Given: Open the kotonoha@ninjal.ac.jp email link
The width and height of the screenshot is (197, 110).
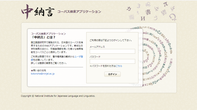Looking at the screenshot, I should pos(43,74).
